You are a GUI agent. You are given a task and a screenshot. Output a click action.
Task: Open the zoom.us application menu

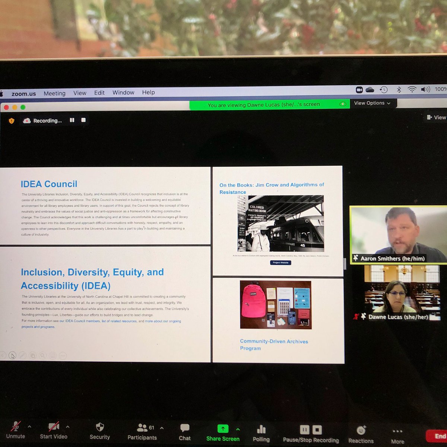pyautogui.click(x=24, y=94)
